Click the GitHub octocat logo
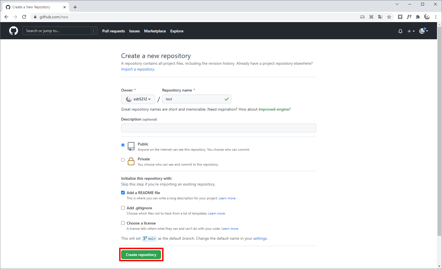 click(14, 31)
